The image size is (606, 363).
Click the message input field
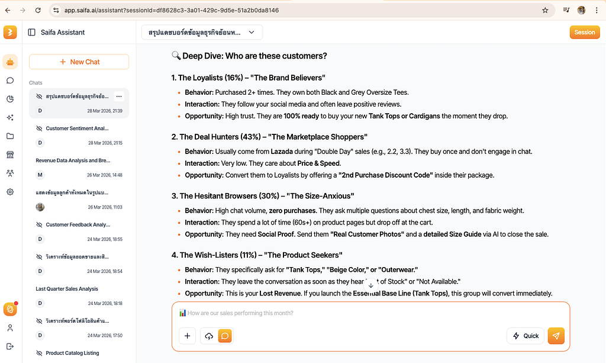point(370,313)
